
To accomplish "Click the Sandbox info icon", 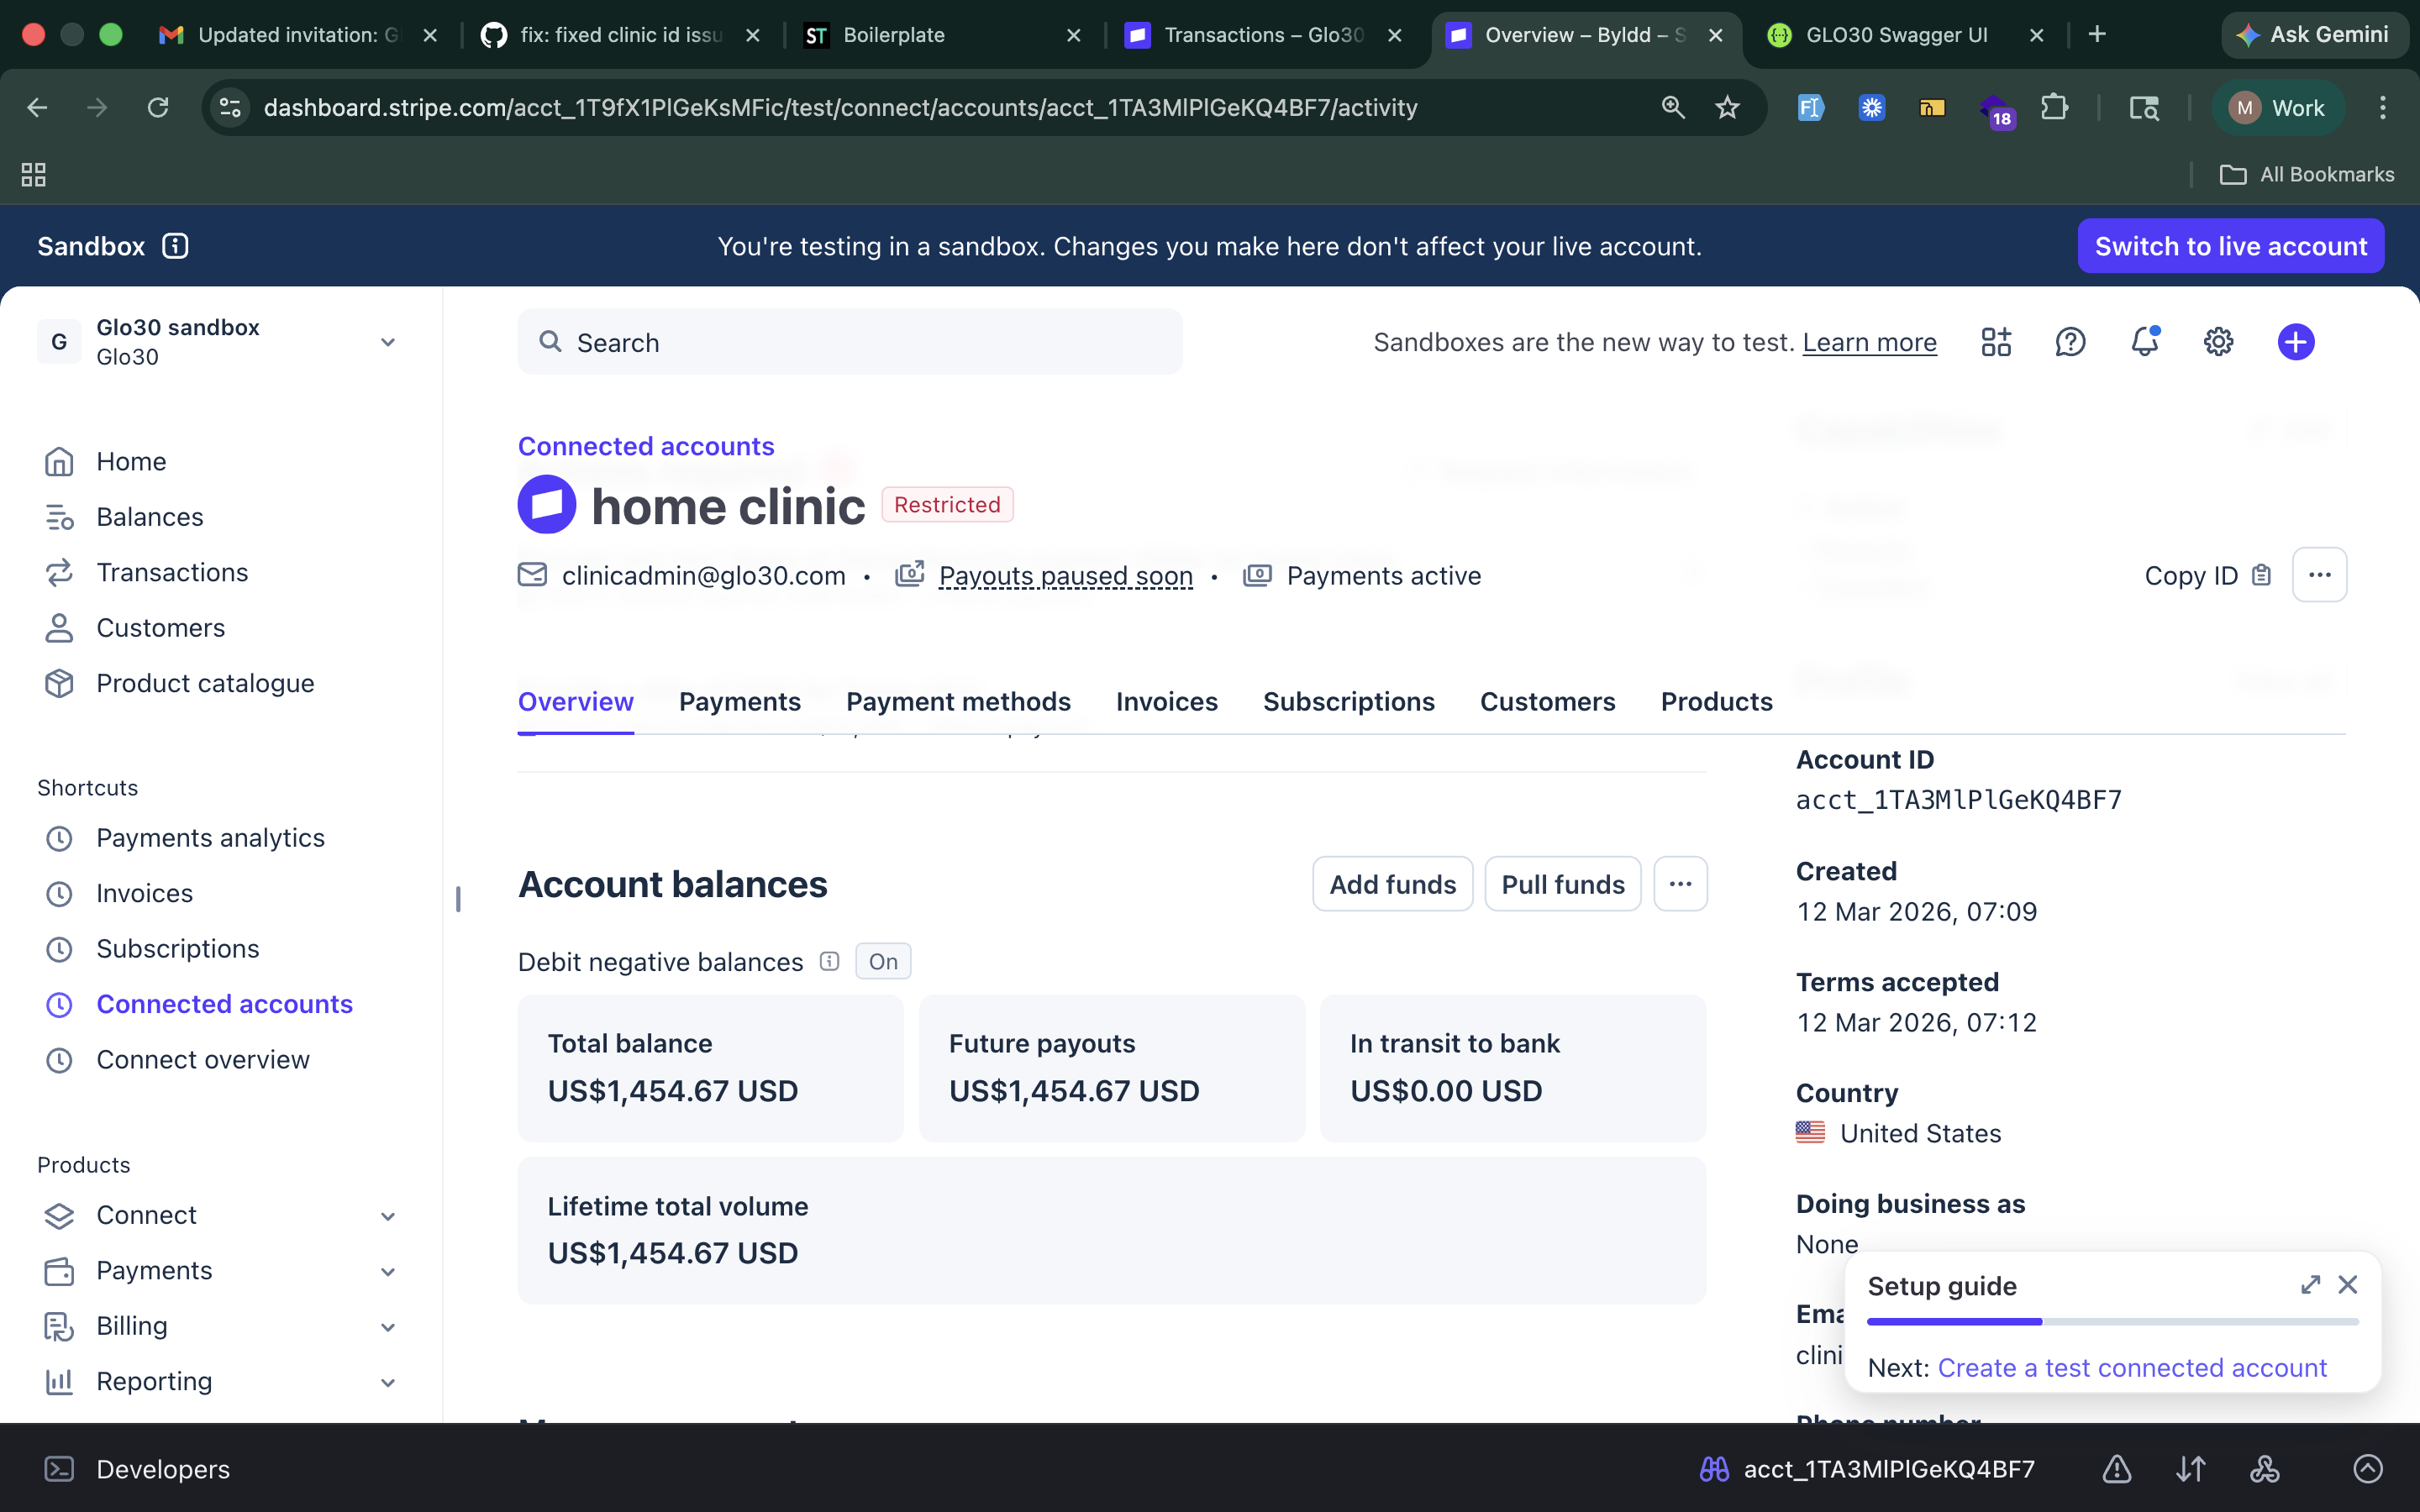I will pyautogui.click(x=175, y=246).
